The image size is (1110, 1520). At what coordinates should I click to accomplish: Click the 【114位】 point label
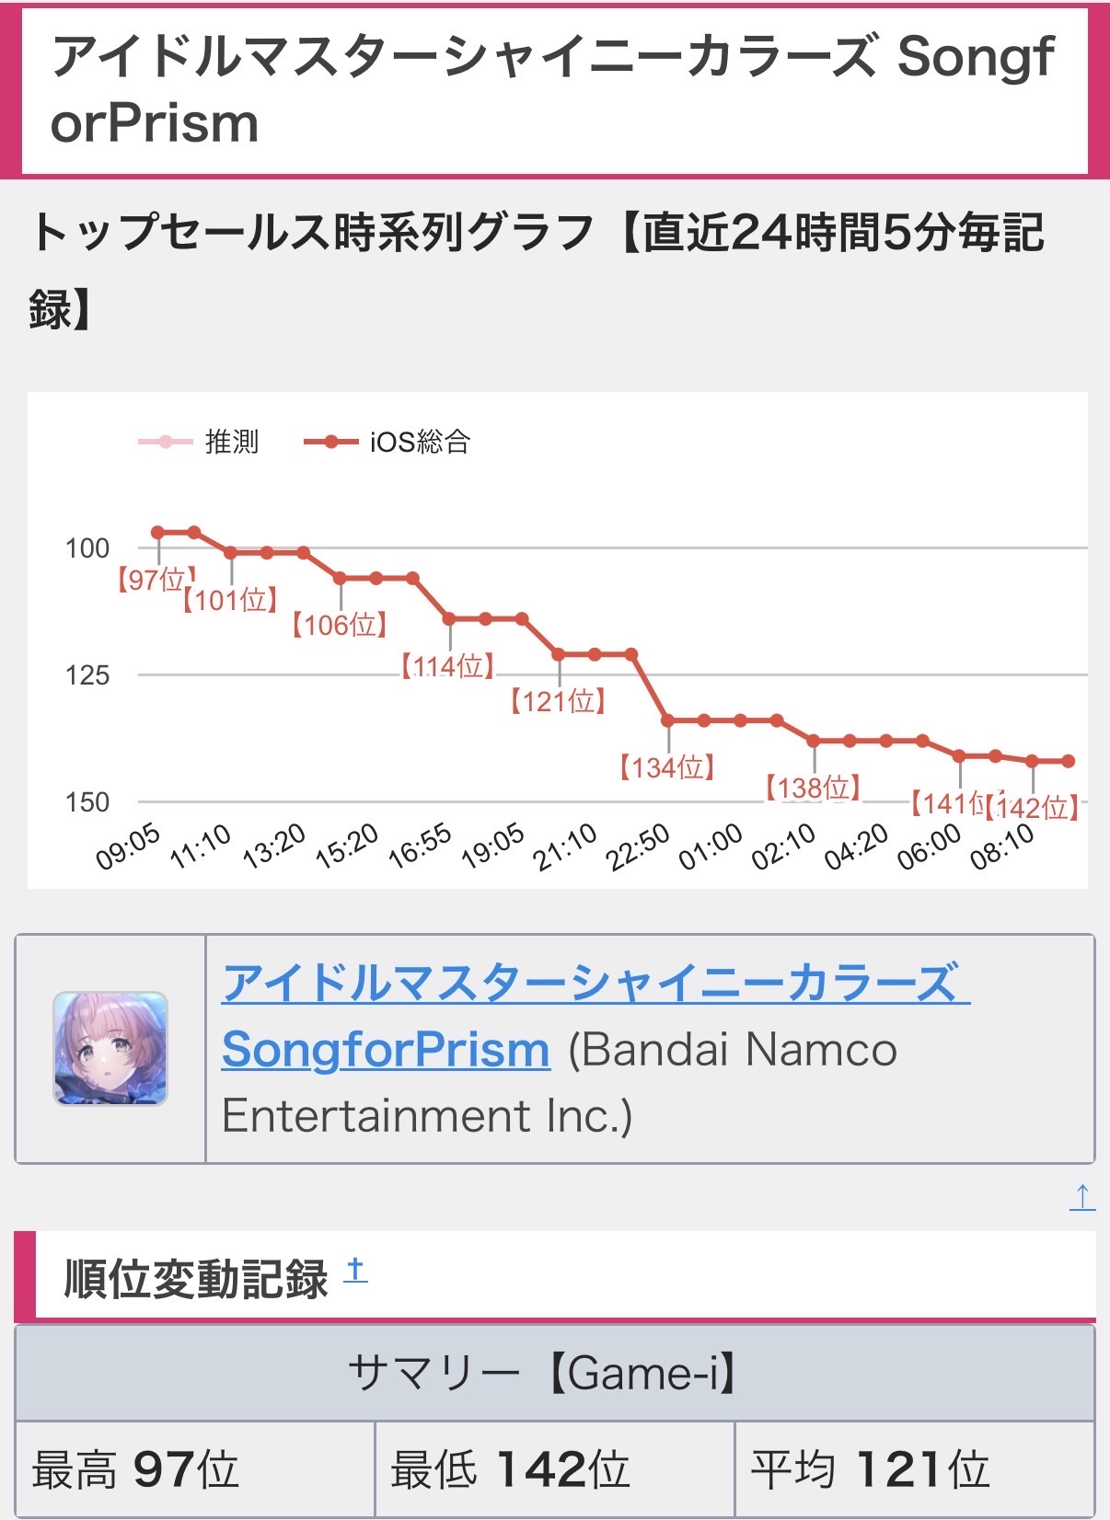pyautogui.click(x=448, y=665)
